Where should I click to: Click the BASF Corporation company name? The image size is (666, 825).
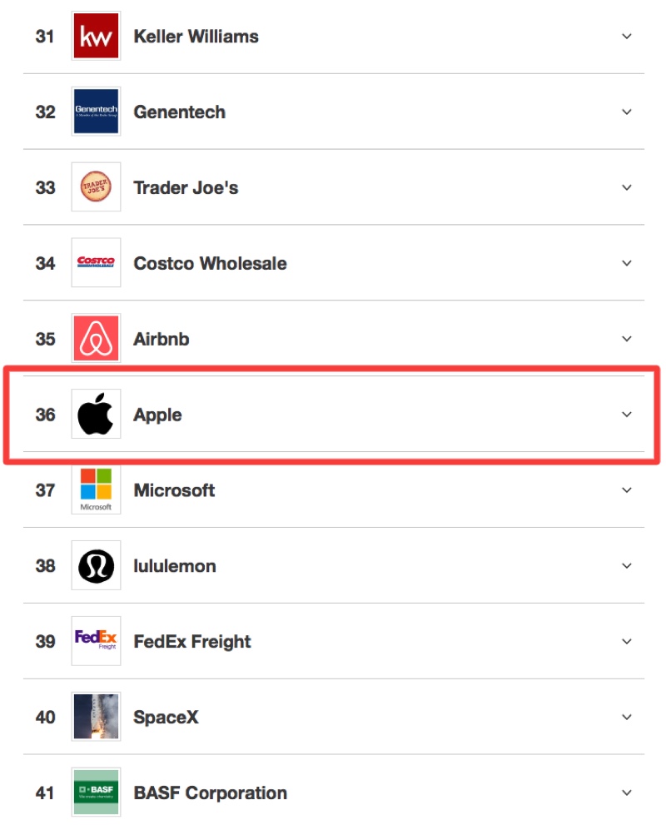pos(210,793)
